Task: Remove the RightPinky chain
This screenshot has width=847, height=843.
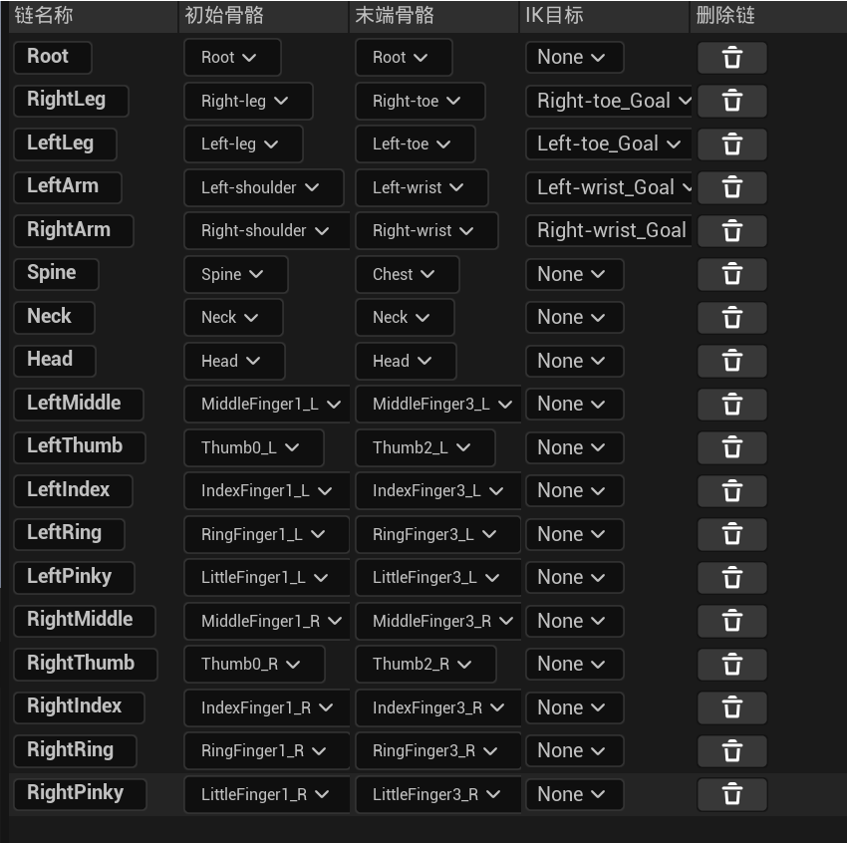Action: coord(731,794)
